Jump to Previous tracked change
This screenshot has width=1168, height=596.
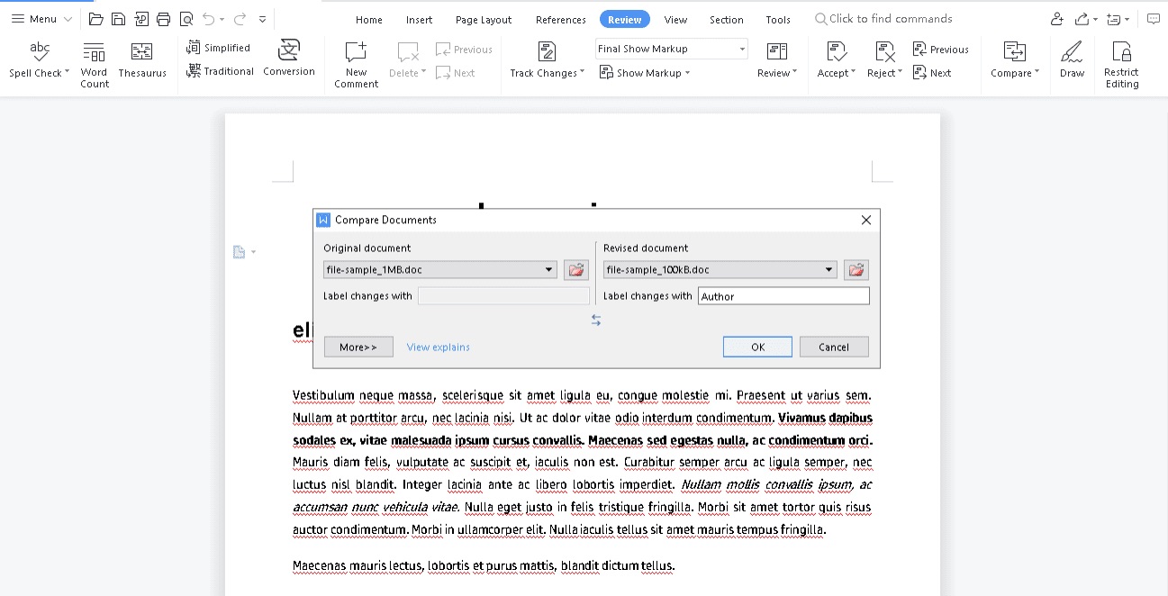940,50
